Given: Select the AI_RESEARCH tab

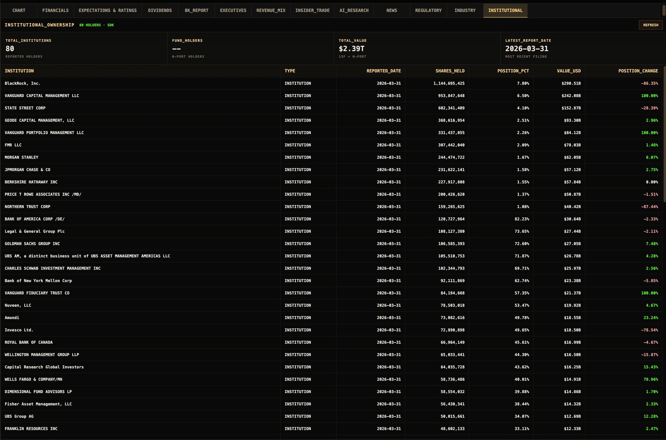Looking at the screenshot, I should click(x=354, y=10).
